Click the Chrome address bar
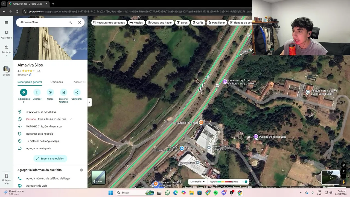350x197 pixels. [x=139, y=11]
